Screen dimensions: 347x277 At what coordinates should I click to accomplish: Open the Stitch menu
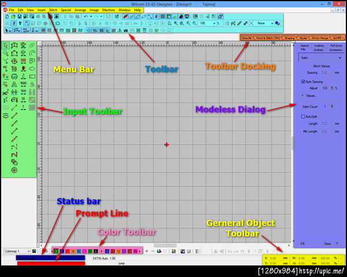tap(53, 10)
